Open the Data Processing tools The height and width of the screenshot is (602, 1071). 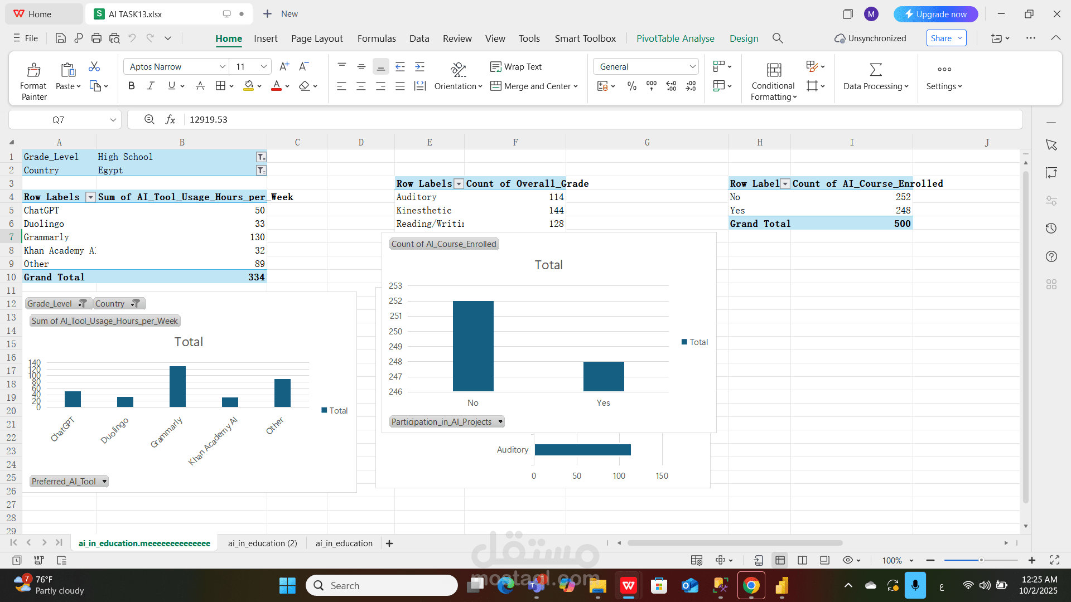[876, 76]
